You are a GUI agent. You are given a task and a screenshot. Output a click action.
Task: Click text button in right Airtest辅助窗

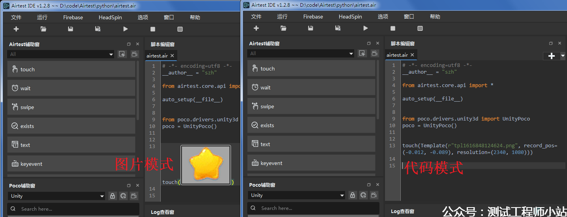pyautogui.click(x=312, y=144)
